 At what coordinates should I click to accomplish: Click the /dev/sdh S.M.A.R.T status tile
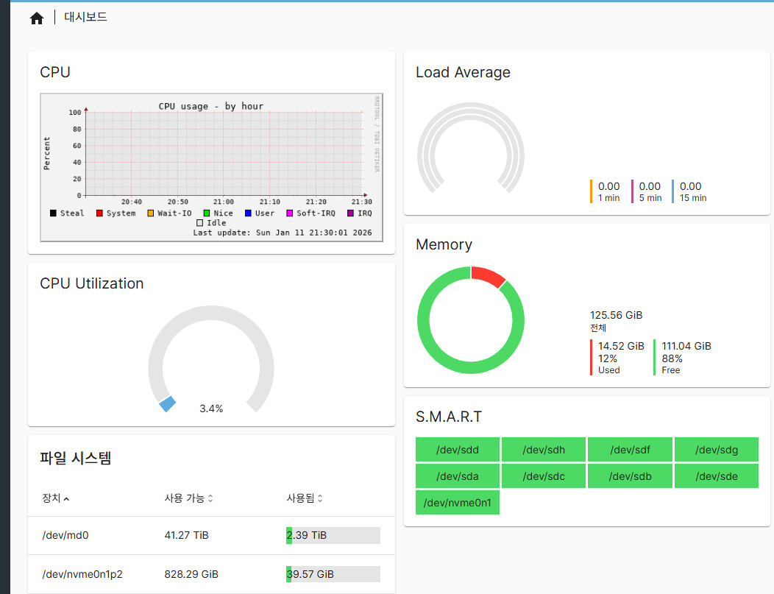point(544,450)
